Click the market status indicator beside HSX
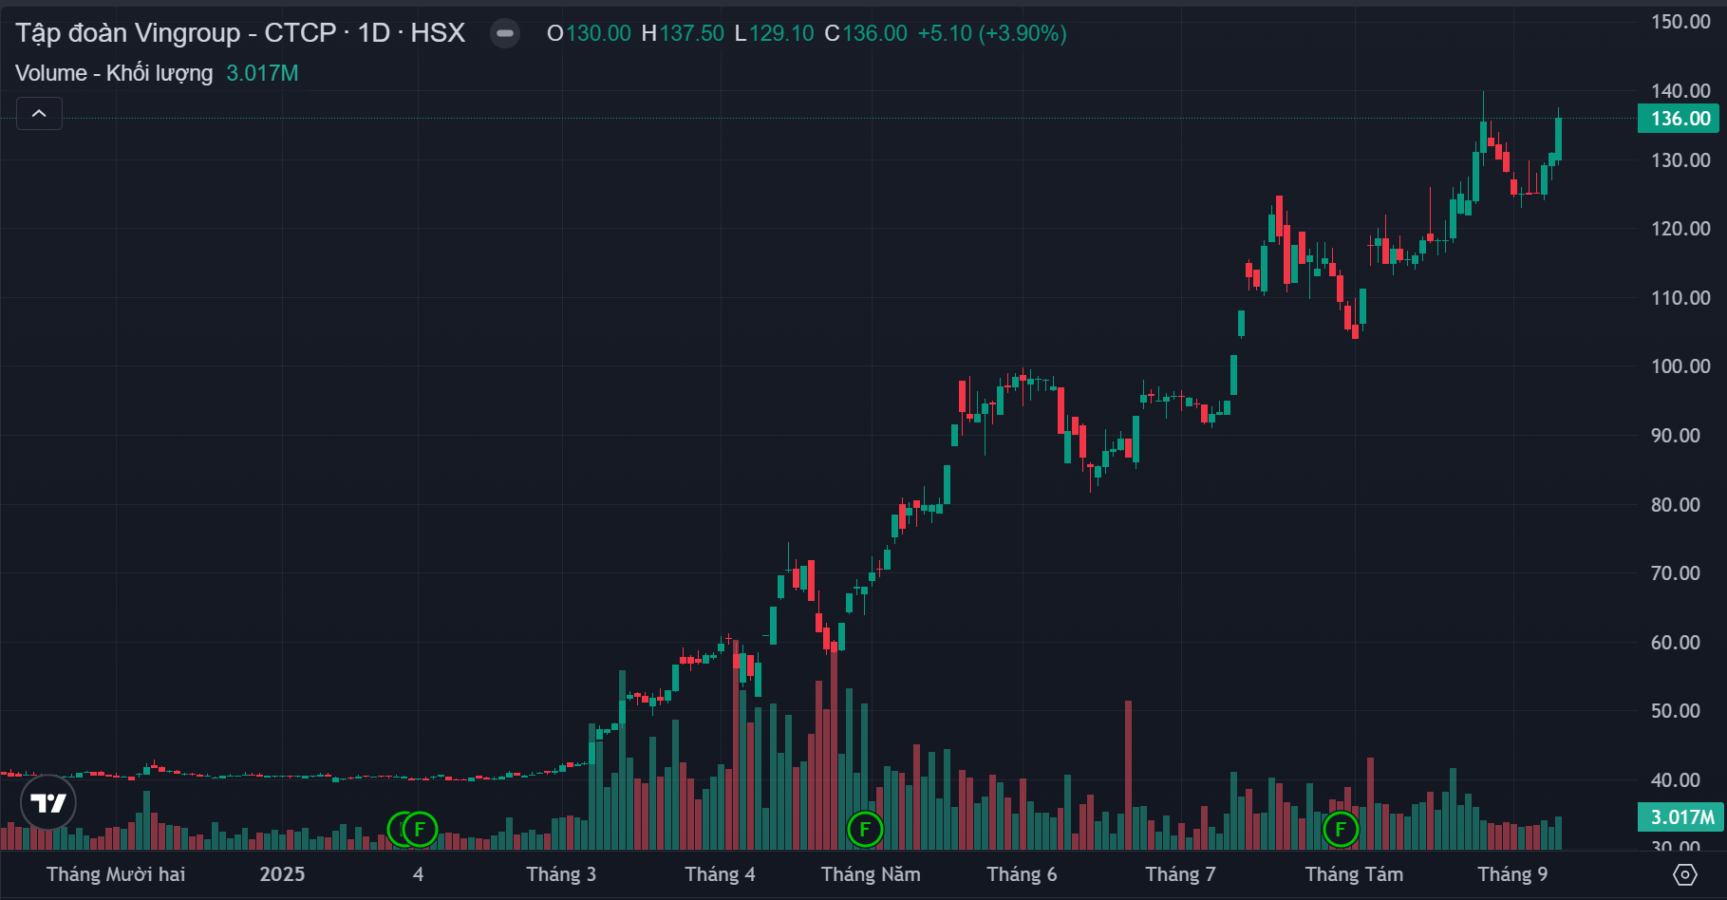 (505, 33)
